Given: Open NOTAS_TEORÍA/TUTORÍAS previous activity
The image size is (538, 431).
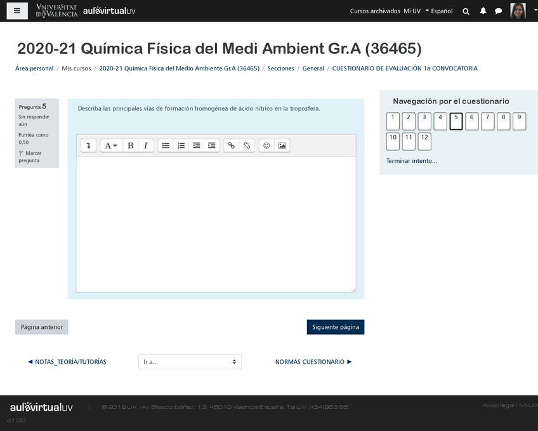Looking at the screenshot, I should tap(67, 362).
